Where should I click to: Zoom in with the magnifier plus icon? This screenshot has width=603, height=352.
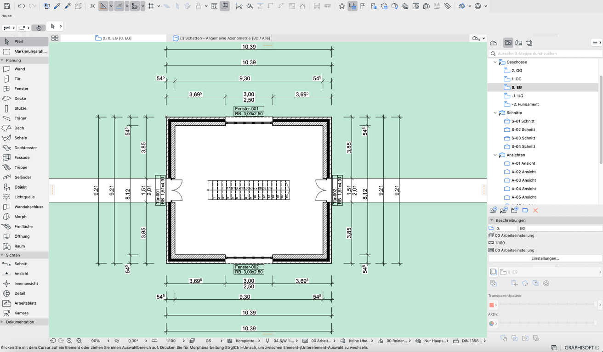tap(69, 341)
